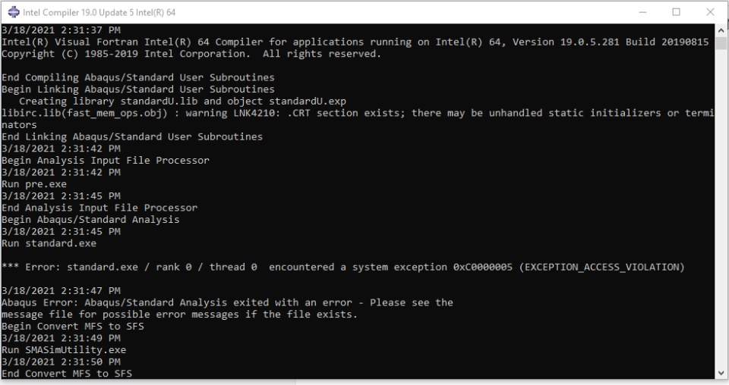
Task: Click the scrollbar up arrow
Action: point(721,30)
